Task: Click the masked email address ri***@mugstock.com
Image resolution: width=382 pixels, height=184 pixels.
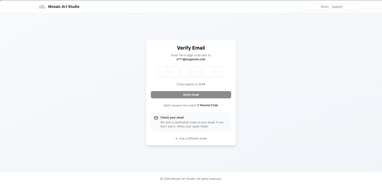Action: tap(191, 59)
